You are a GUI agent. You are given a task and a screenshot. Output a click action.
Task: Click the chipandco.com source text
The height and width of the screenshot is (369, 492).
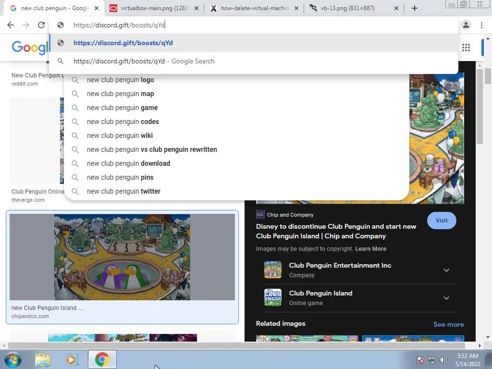(x=30, y=316)
